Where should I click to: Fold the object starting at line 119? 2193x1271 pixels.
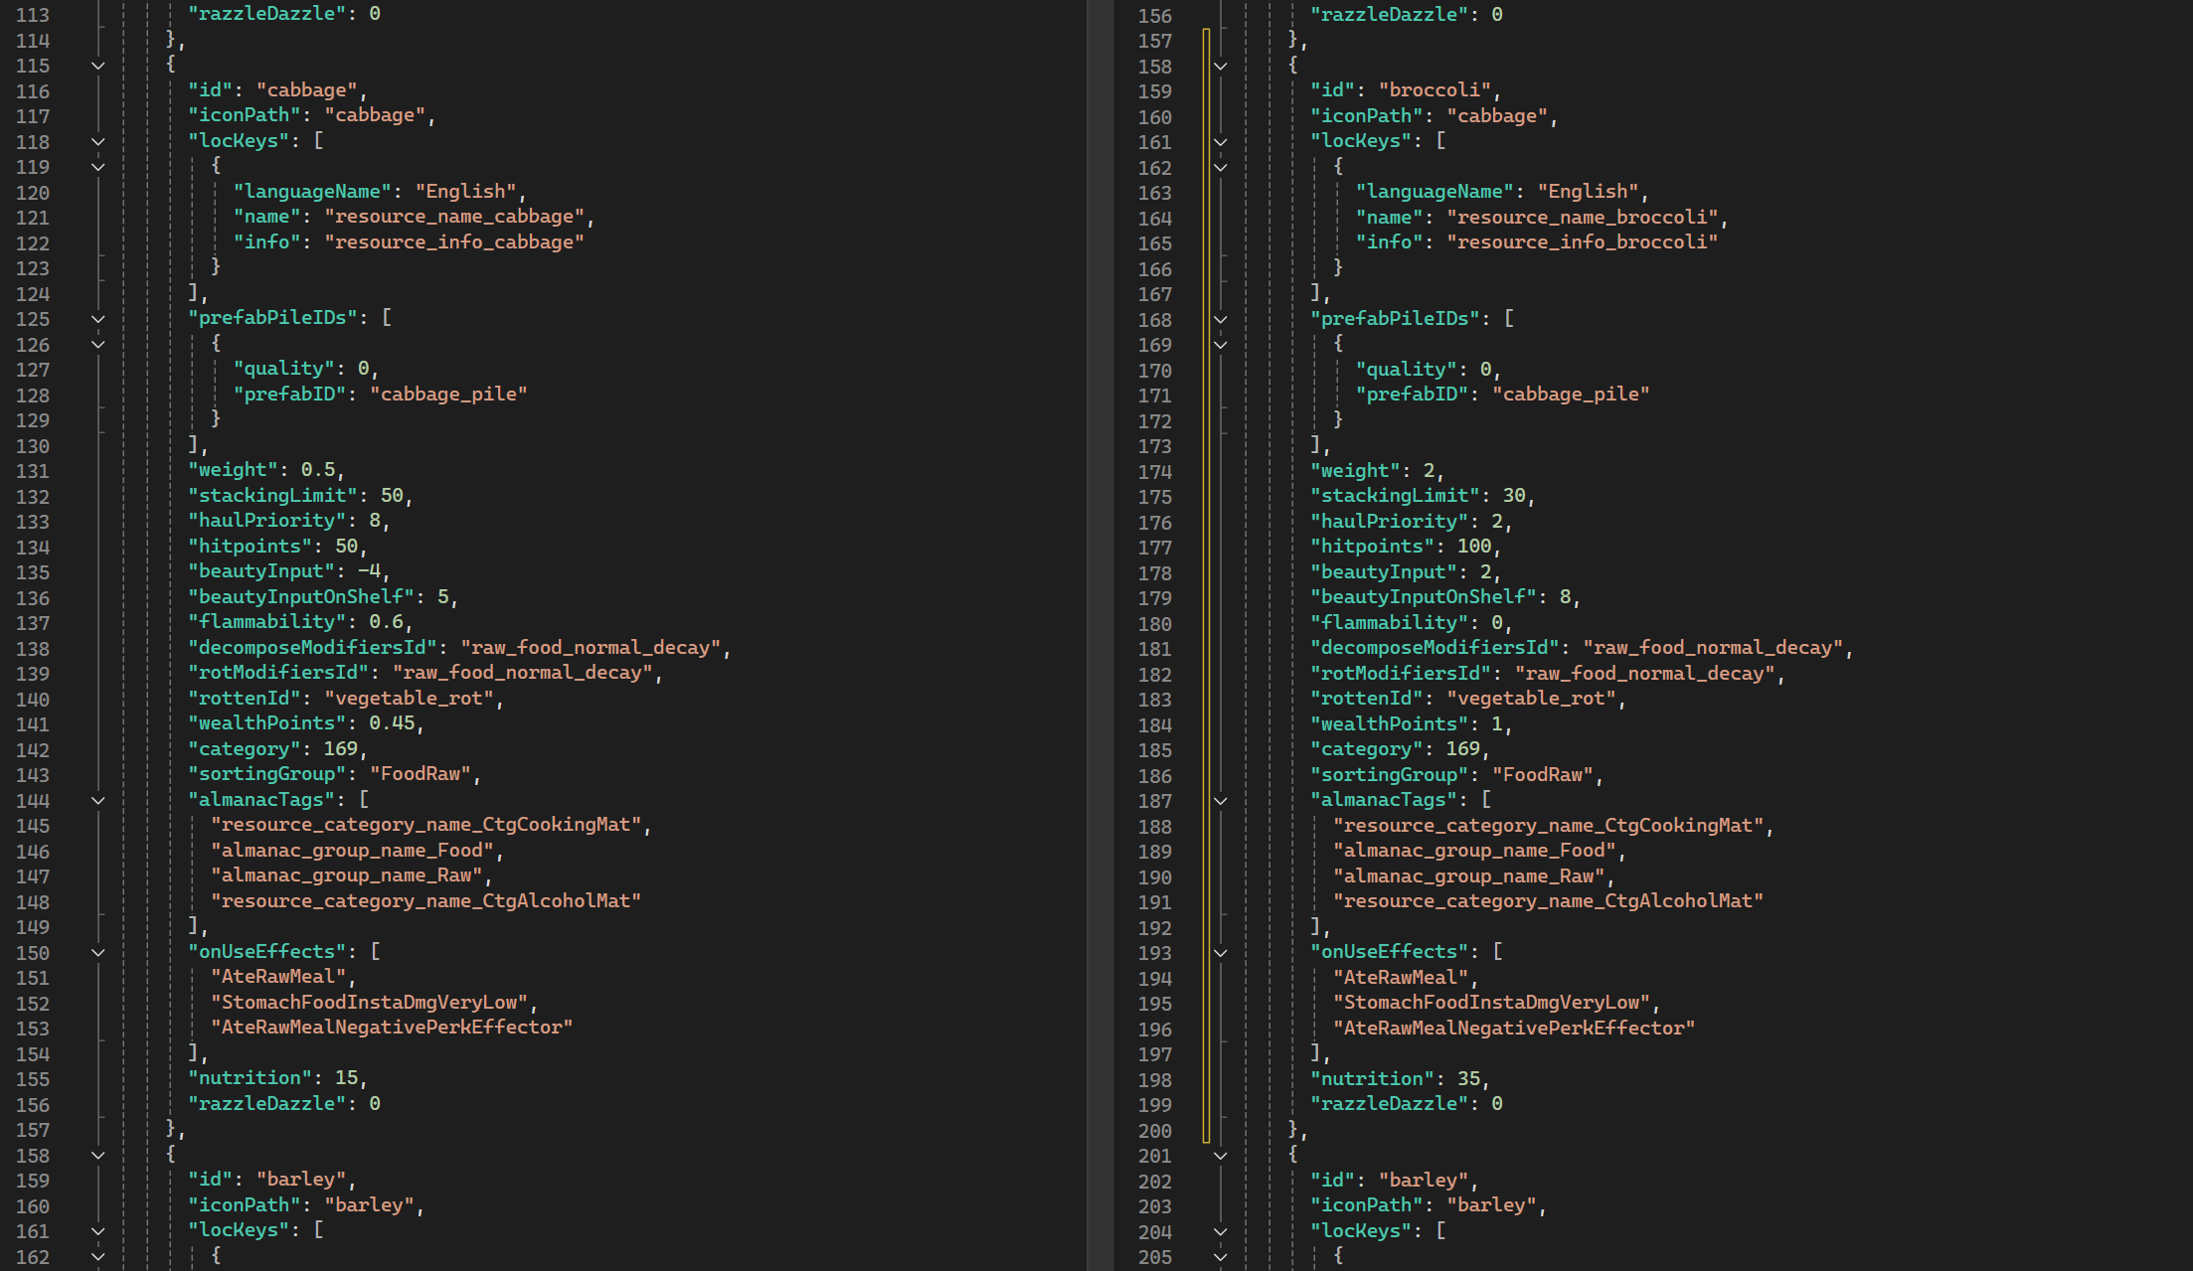point(97,167)
